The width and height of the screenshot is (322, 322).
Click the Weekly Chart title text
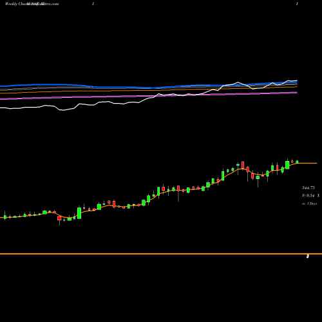point(16,4)
